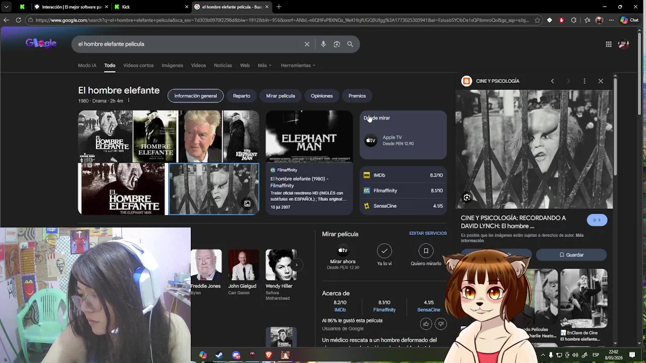Open browser settings and more menu
This screenshot has width=646, height=363.
coord(611,20)
